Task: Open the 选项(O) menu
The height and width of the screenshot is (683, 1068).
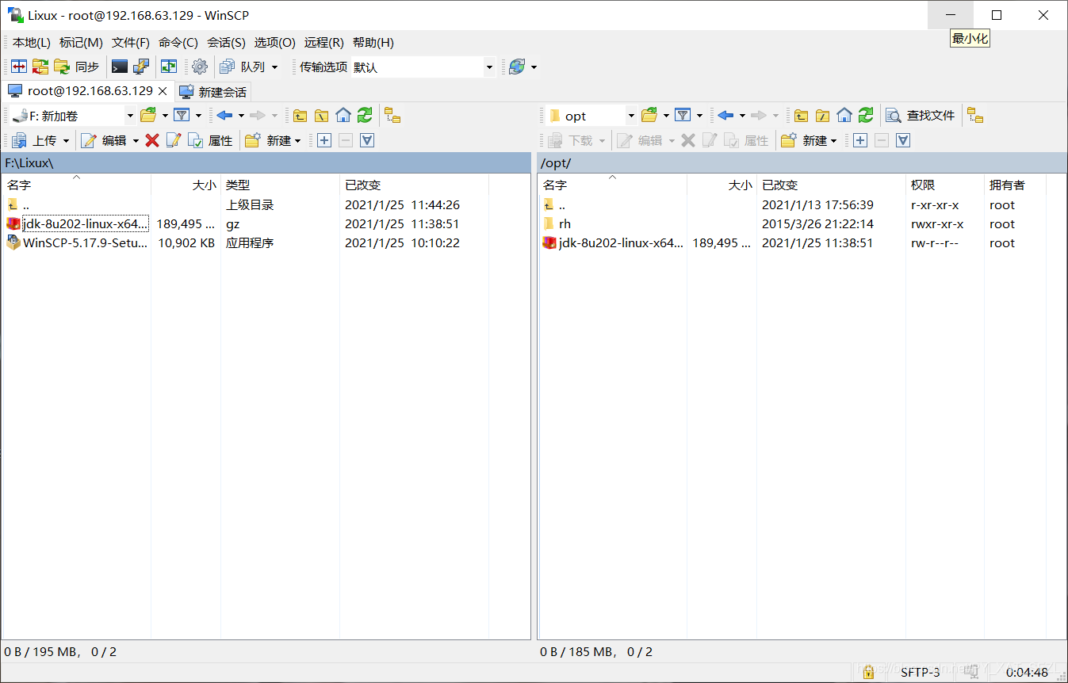Action: coord(274,42)
